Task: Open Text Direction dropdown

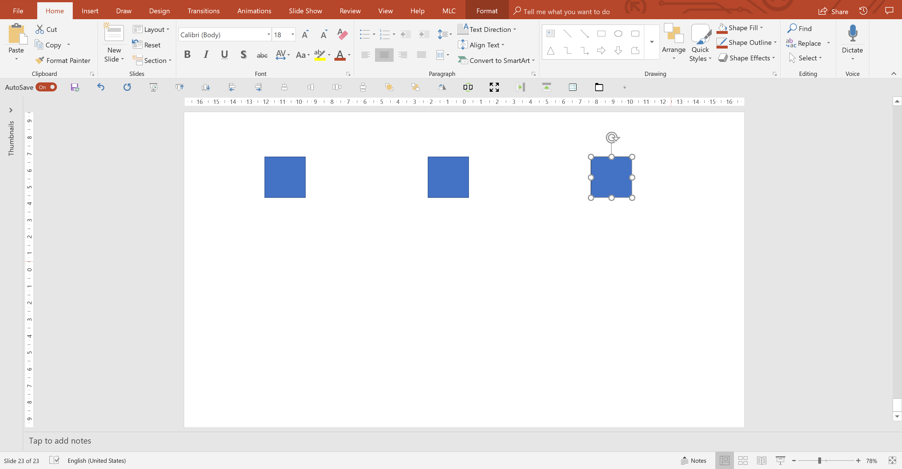Action: 487,29
